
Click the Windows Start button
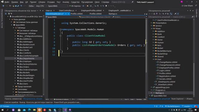pyautogui.click(x=2, y=110)
